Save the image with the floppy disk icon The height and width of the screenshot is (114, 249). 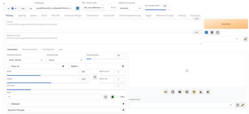pyautogui.click(x=173, y=92)
